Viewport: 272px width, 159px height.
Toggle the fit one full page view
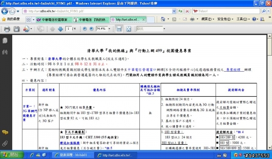[x=129, y=29]
